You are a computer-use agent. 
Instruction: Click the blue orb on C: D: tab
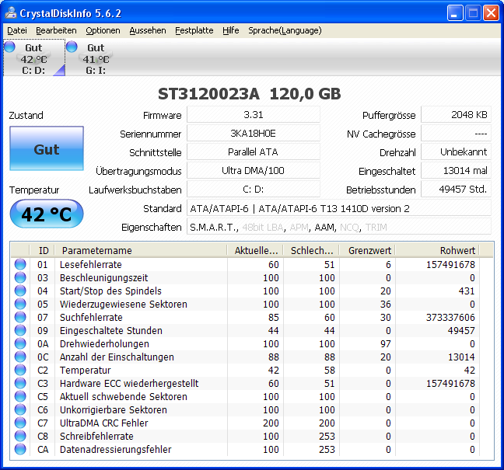[x=9, y=47]
